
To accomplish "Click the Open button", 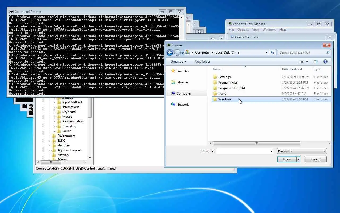I will pos(287,159).
